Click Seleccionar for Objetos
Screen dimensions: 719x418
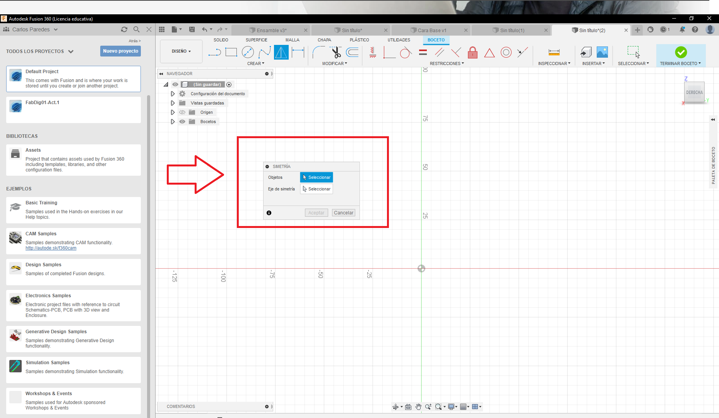click(x=317, y=177)
